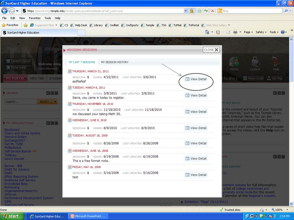Click the Self-Service Banner link
Viewport: 294px width, 220px height.
18,151
